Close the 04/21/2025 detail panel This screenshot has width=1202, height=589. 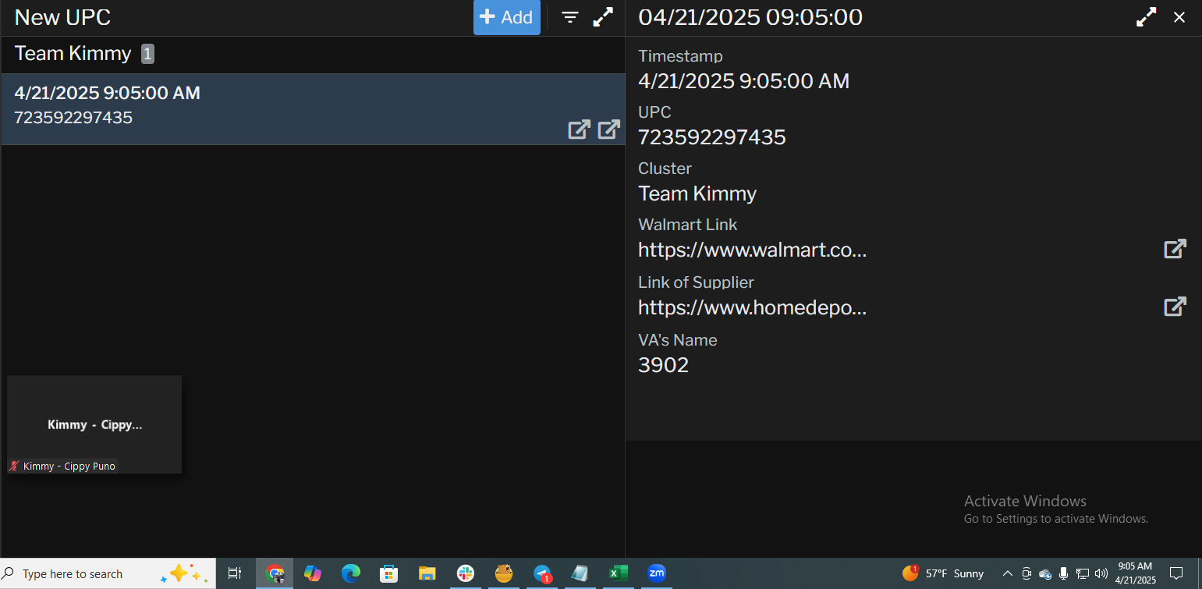click(x=1179, y=17)
